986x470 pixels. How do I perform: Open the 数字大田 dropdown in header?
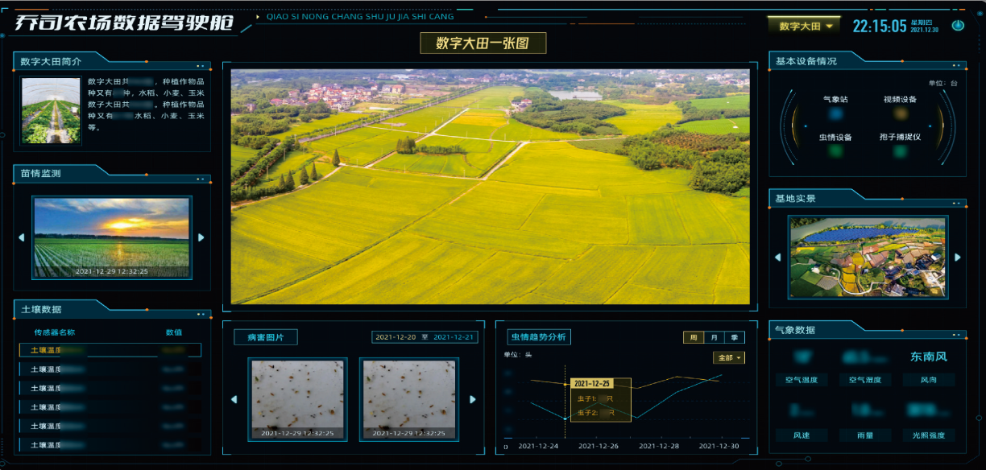tap(805, 26)
